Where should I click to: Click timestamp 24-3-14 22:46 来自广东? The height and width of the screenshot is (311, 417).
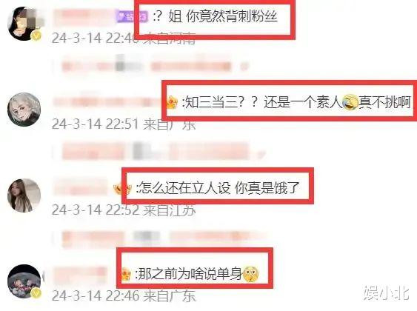pyautogui.click(x=124, y=296)
